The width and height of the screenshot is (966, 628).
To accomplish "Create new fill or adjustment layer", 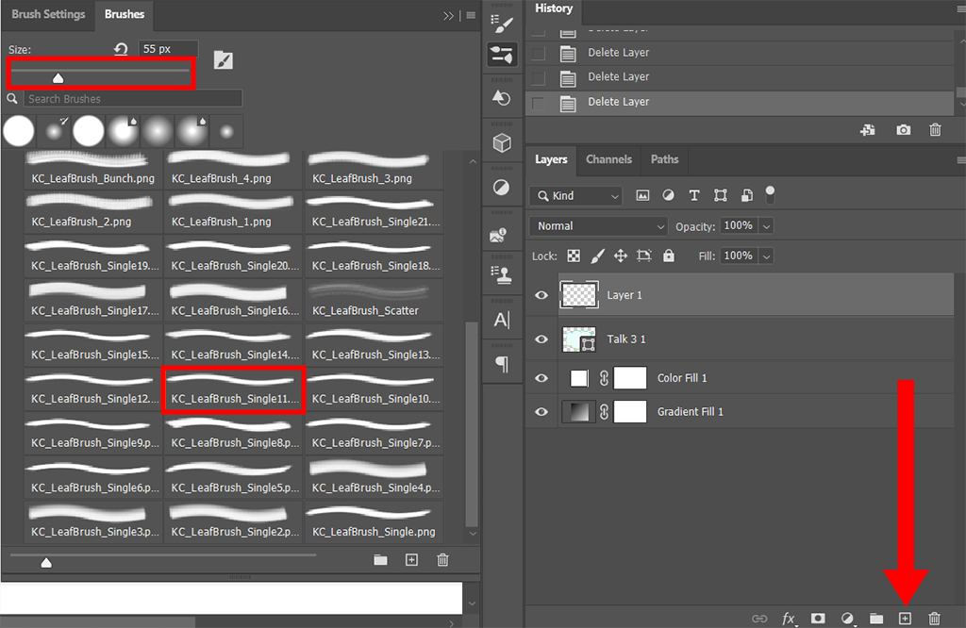I will (848, 619).
